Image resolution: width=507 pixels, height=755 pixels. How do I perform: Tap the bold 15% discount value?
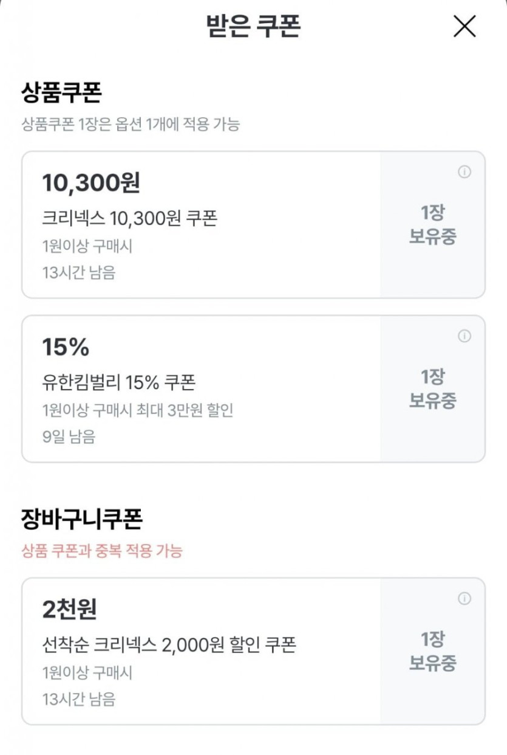[66, 347]
